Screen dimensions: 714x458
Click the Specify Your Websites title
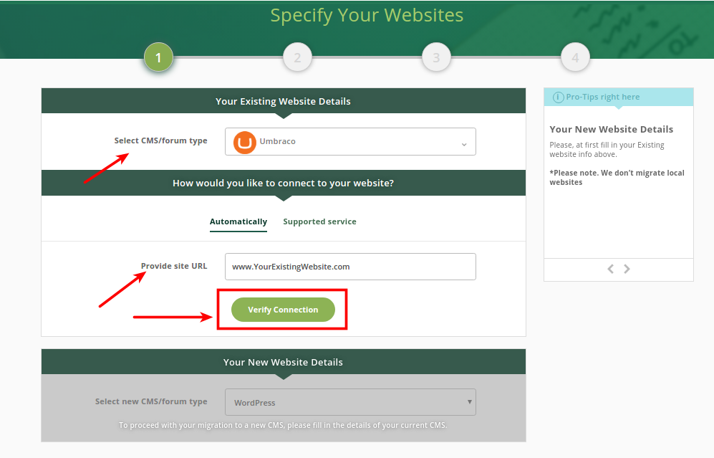(x=367, y=16)
